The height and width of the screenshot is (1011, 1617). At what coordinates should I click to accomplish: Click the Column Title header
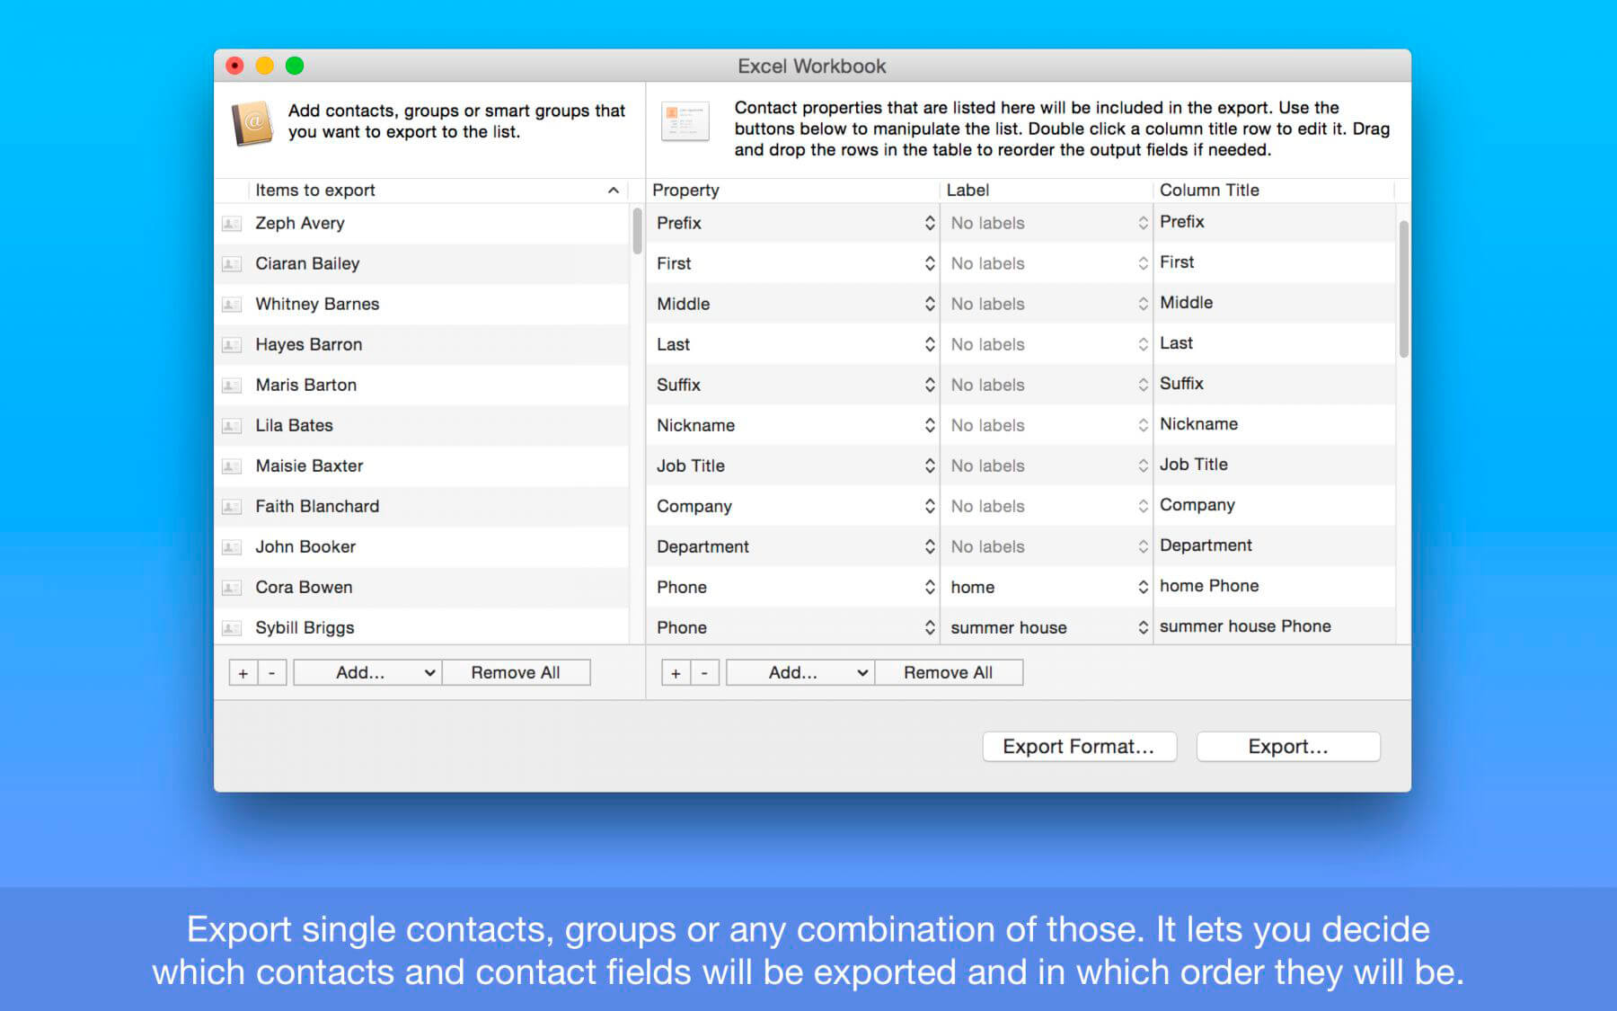(x=1209, y=191)
